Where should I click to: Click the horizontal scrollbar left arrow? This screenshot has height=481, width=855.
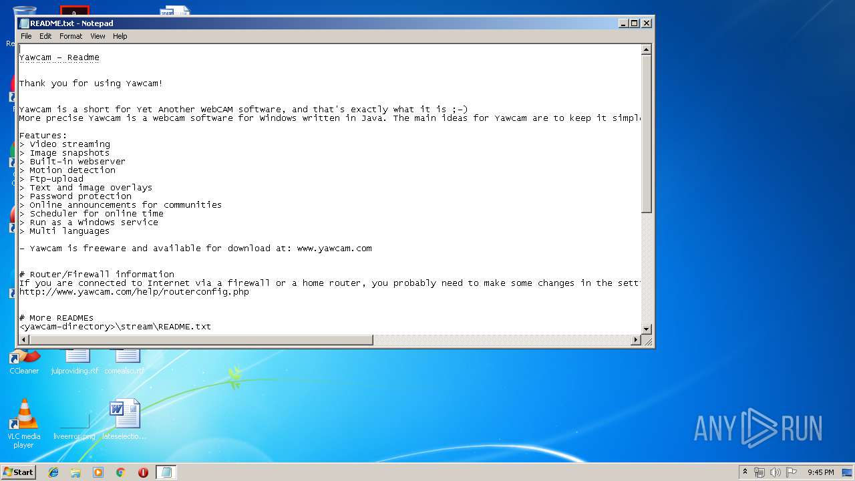pyautogui.click(x=24, y=340)
